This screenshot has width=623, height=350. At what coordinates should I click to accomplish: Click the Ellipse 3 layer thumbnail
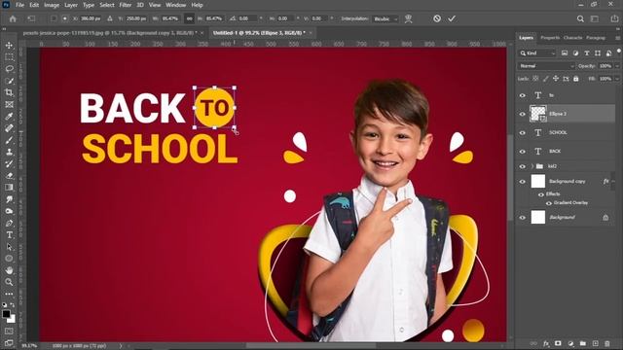[538, 114]
